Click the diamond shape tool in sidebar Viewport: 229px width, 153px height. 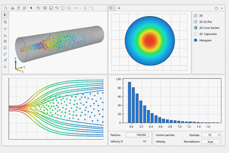pos(5,67)
